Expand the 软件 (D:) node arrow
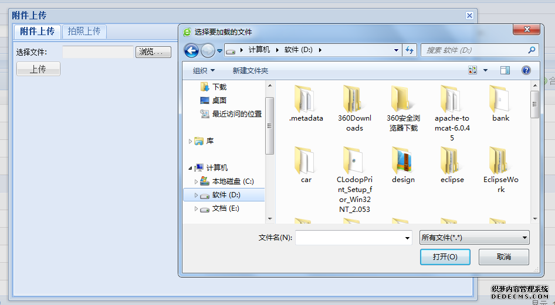 196,195
